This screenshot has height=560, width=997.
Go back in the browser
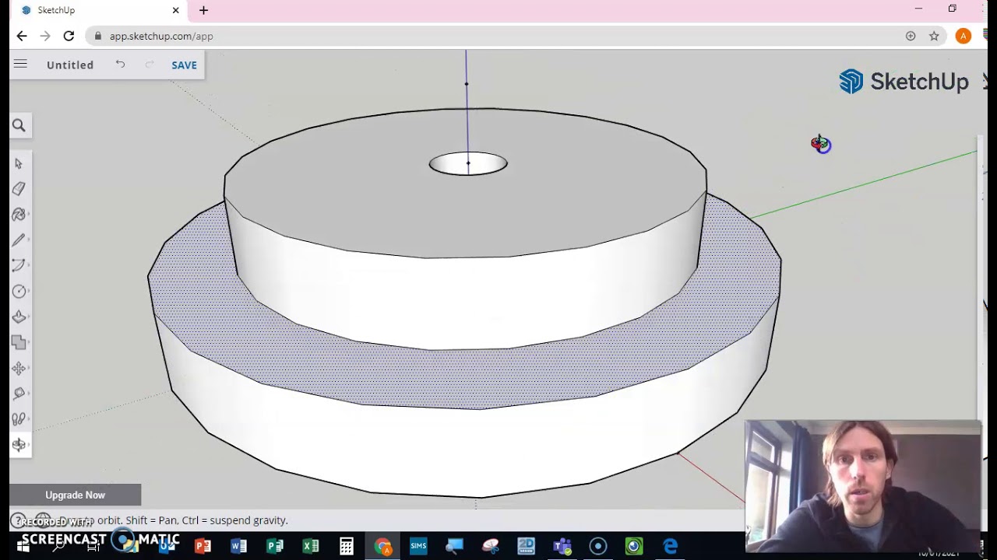[x=22, y=36]
